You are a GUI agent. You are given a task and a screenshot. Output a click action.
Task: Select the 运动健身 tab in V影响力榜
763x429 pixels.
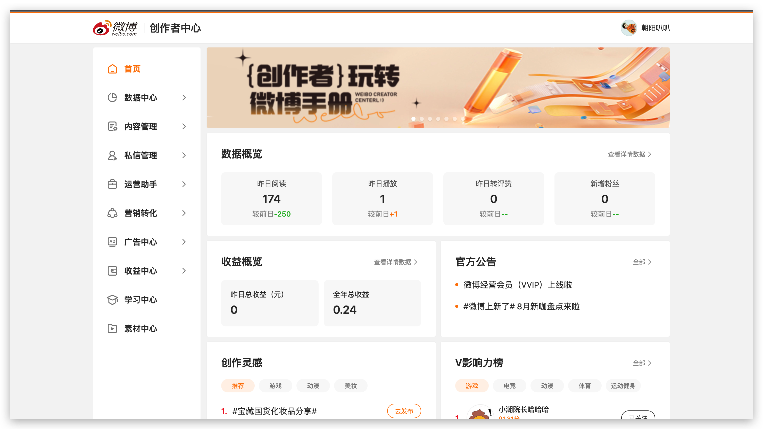(x=623, y=386)
